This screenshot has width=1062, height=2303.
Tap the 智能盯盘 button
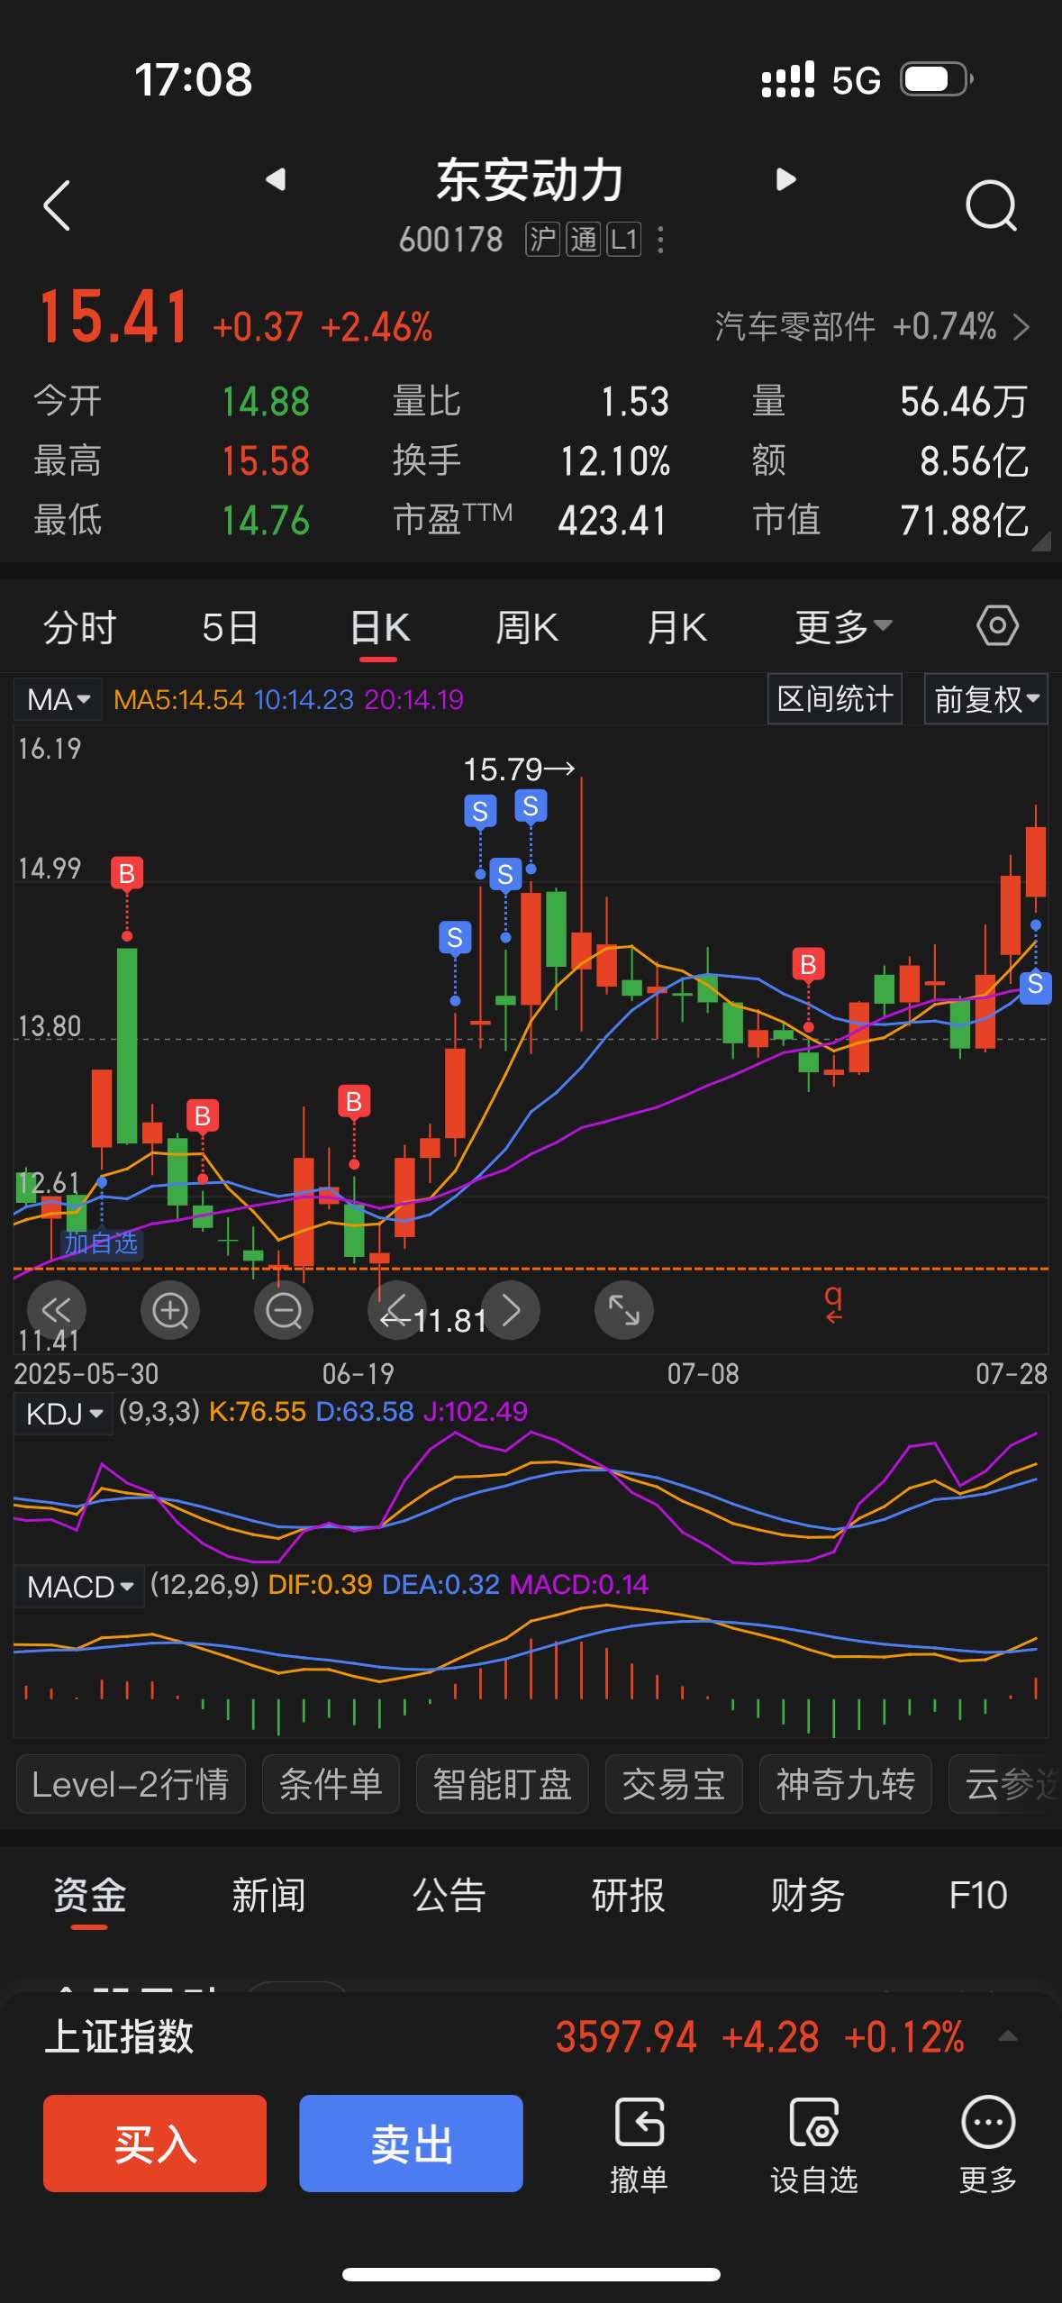pyautogui.click(x=503, y=1784)
